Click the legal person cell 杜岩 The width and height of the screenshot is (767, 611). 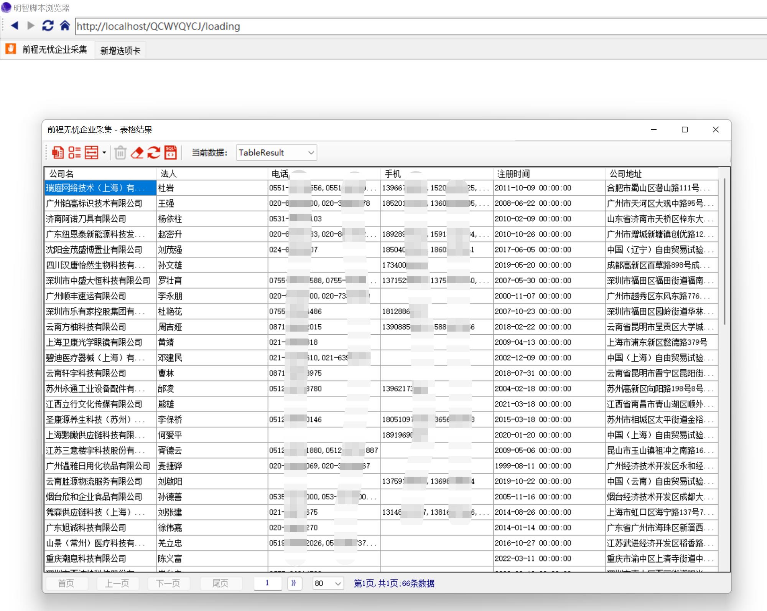point(212,188)
